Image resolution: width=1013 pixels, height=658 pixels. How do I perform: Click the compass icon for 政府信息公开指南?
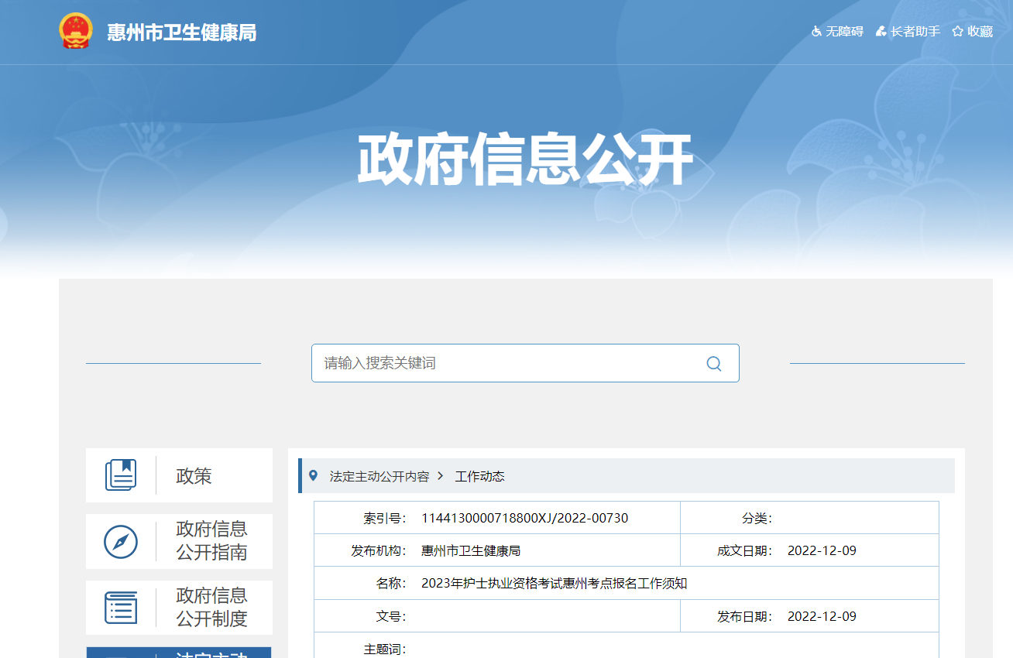click(121, 542)
